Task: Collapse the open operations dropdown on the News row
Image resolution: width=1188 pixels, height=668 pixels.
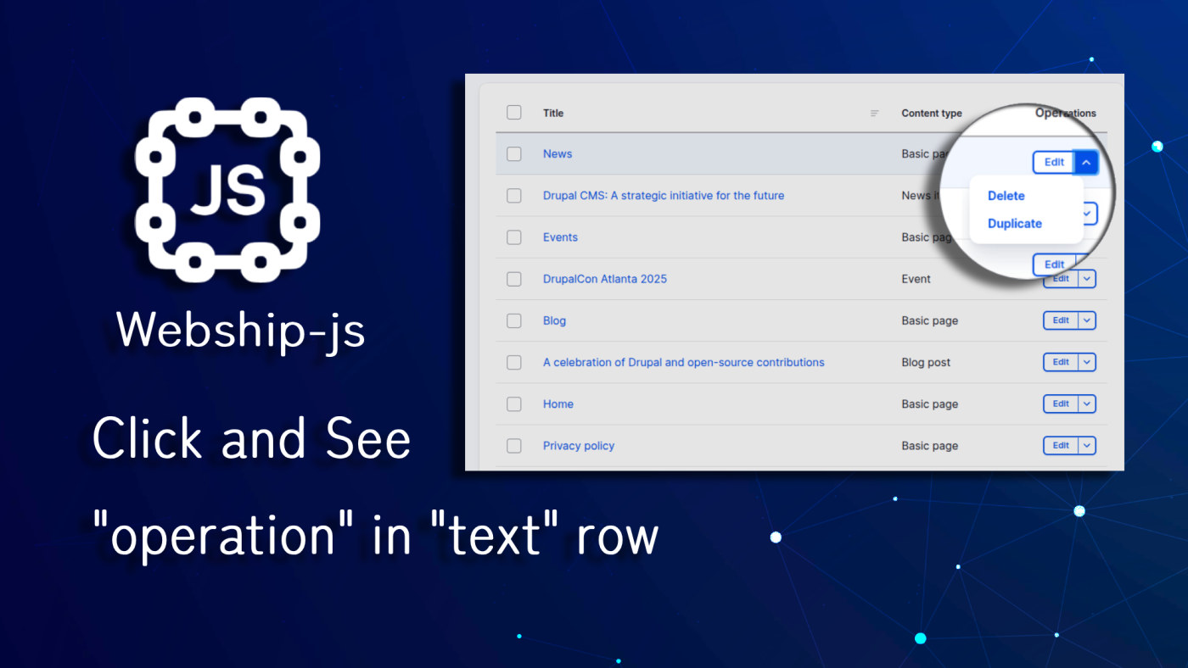Action: [1085, 162]
